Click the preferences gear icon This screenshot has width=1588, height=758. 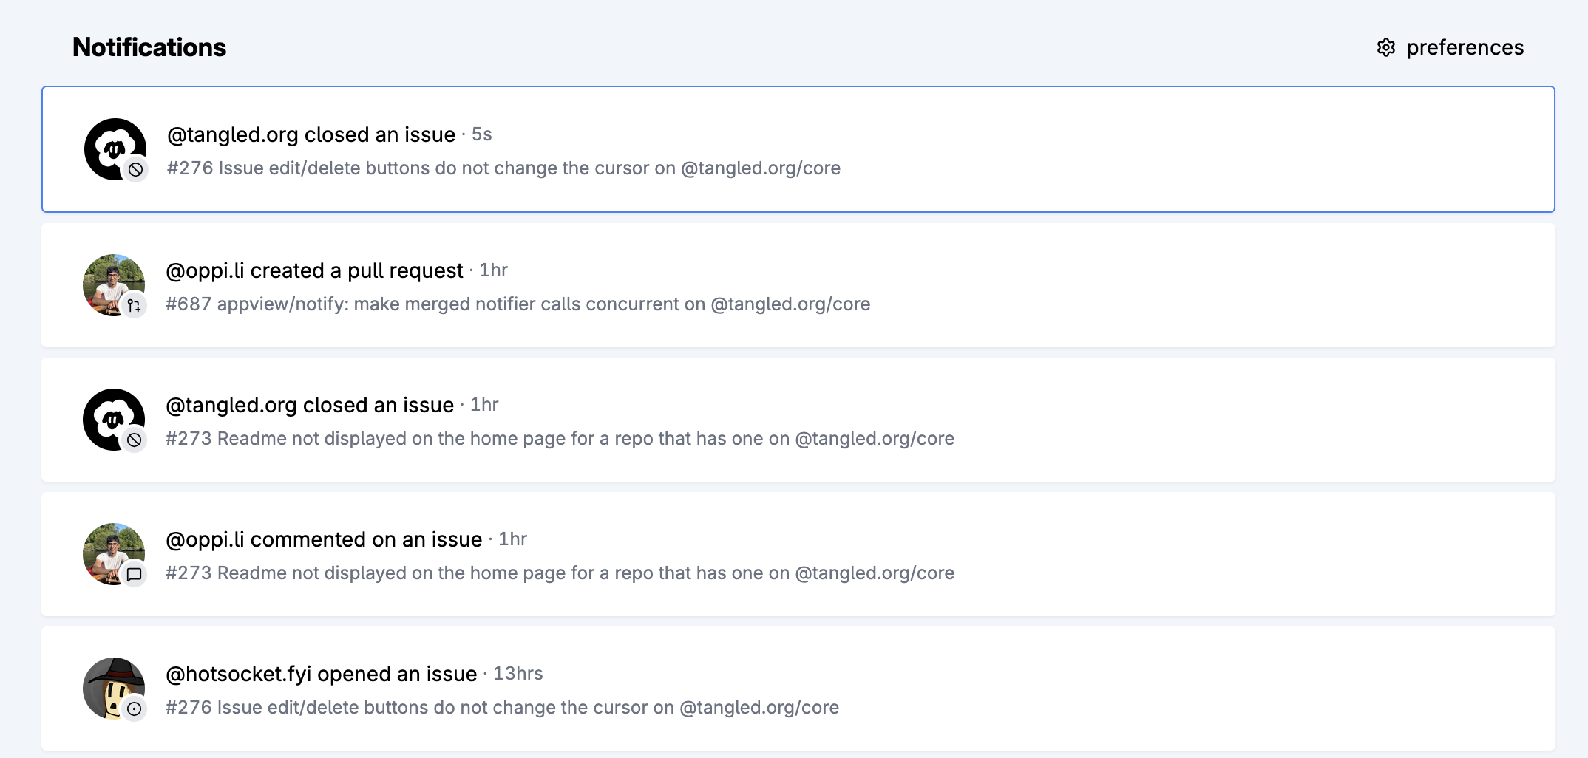(1385, 48)
